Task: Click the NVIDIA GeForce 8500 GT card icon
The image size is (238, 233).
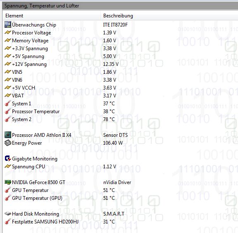Action: (8, 182)
